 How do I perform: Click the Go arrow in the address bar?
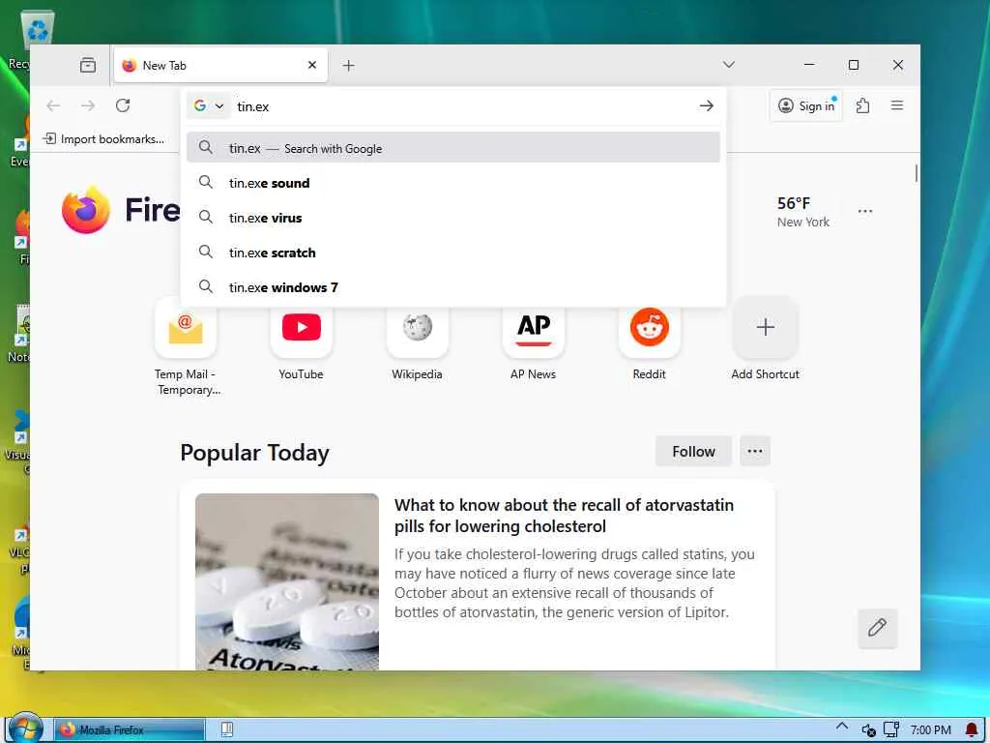pyautogui.click(x=707, y=106)
